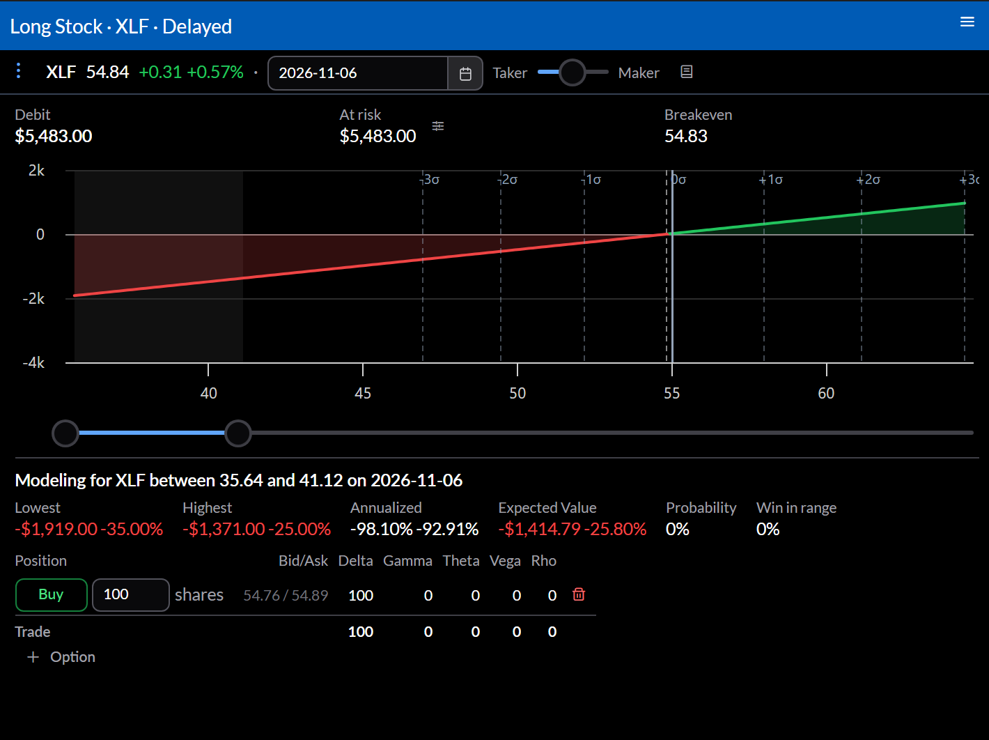This screenshot has width=989, height=740.
Task: Click the +2σ marker on chart
Action: pyautogui.click(x=869, y=180)
